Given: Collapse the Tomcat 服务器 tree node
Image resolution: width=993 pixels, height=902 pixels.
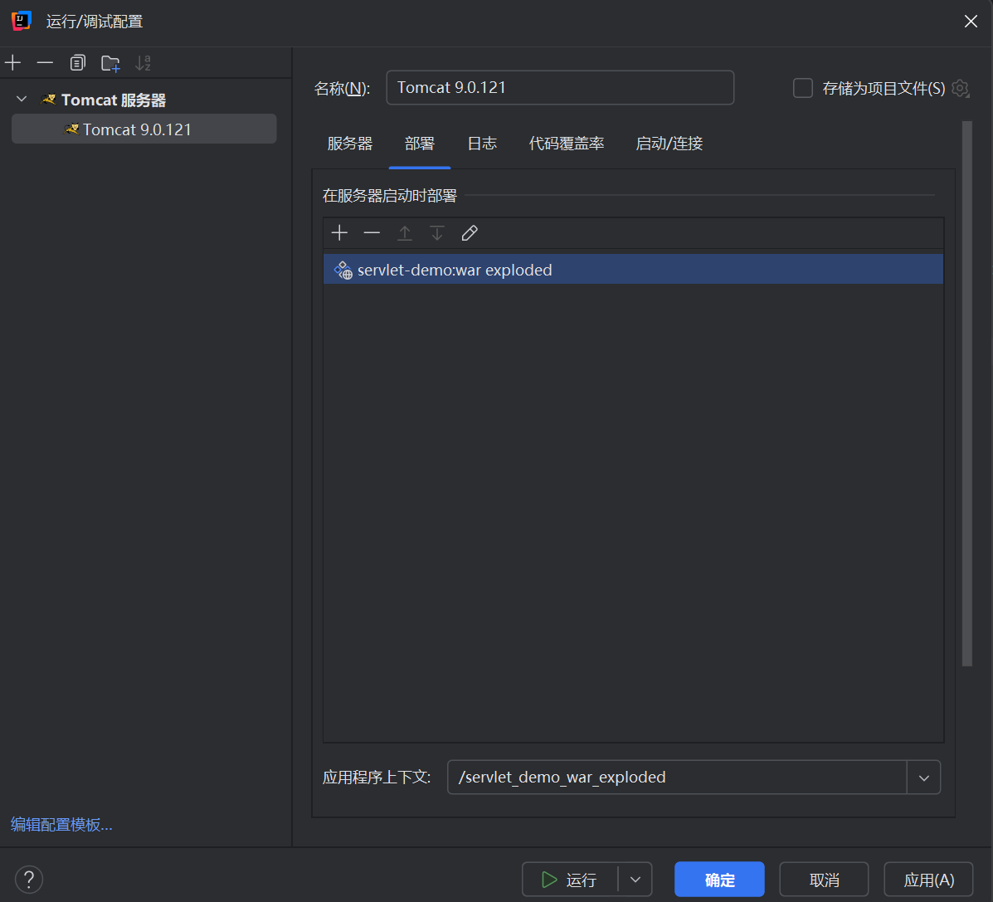Looking at the screenshot, I should click(x=22, y=100).
